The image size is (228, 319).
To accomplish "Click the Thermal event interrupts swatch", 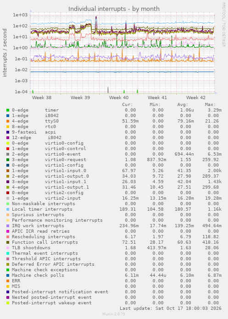I will click(x=8, y=253).
